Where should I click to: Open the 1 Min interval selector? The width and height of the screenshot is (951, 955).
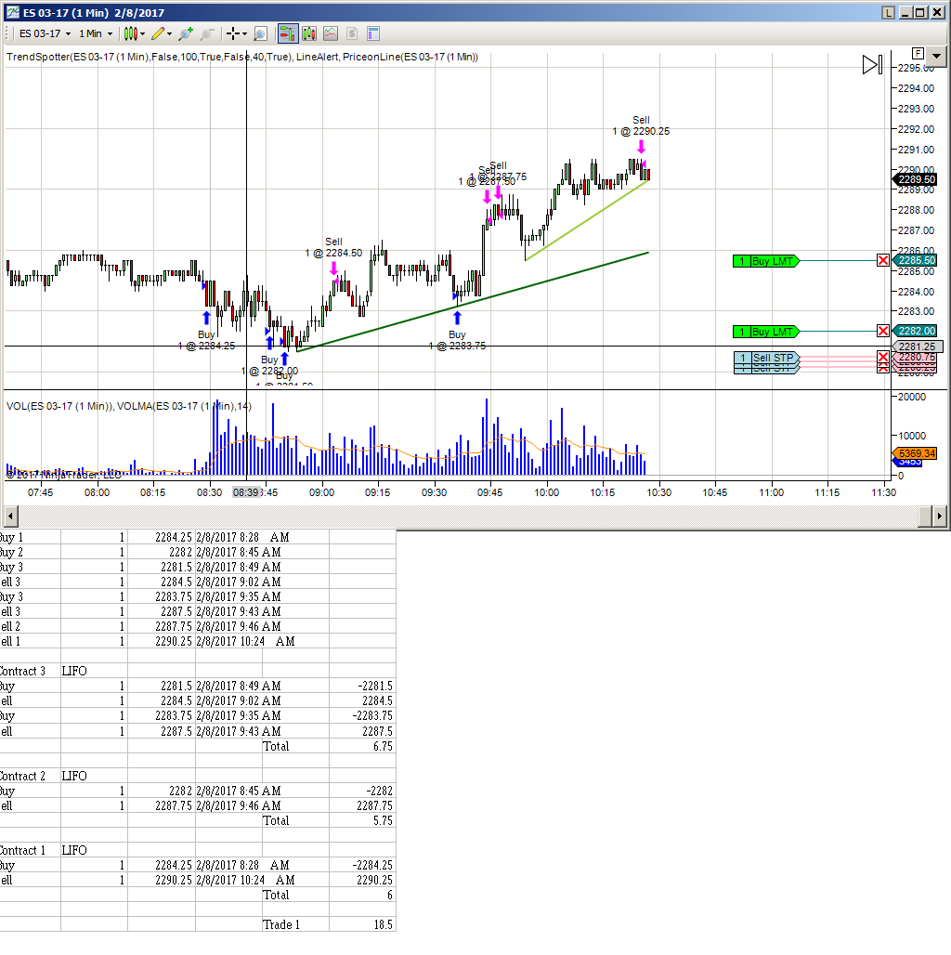[x=97, y=33]
